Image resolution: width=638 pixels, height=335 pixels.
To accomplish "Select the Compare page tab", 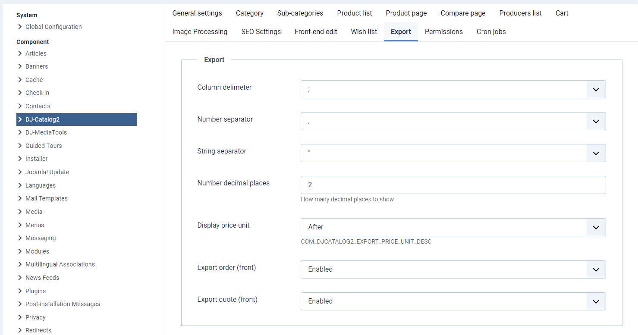I will pyautogui.click(x=463, y=13).
